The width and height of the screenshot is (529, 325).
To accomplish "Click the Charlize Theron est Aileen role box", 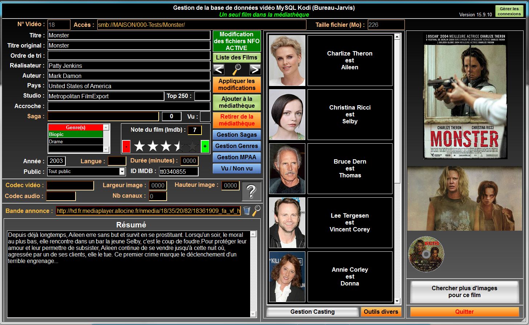I will pos(350,61).
